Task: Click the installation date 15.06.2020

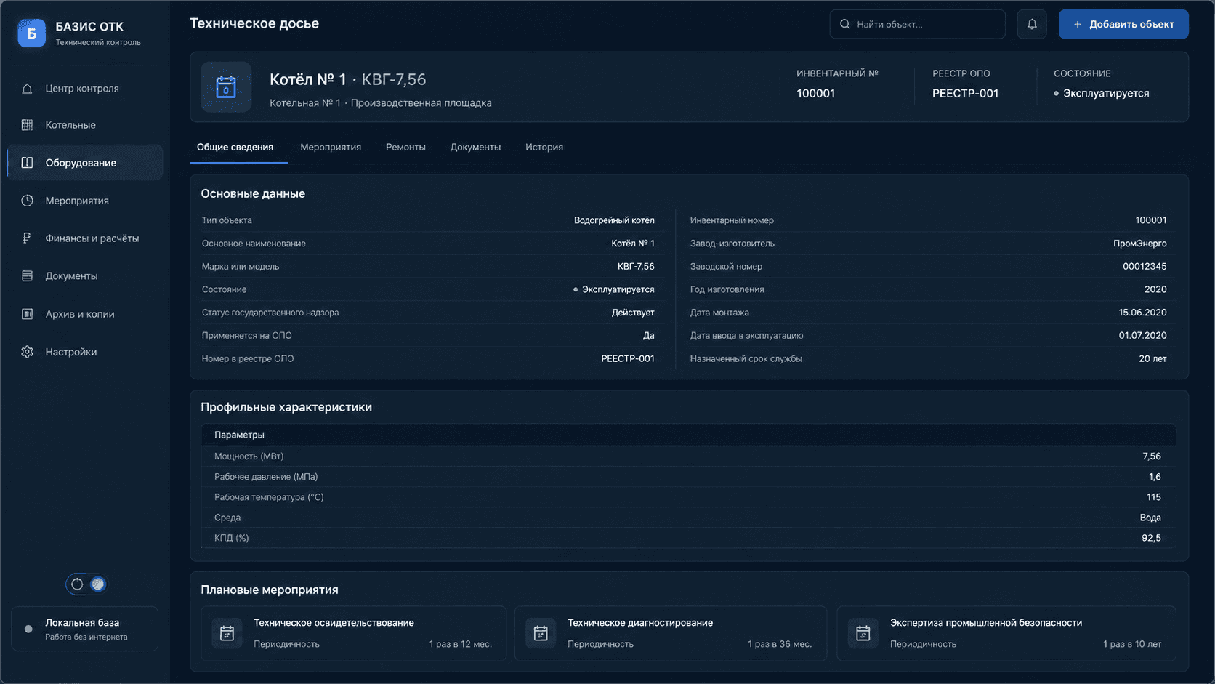Action: (1142, 313)
